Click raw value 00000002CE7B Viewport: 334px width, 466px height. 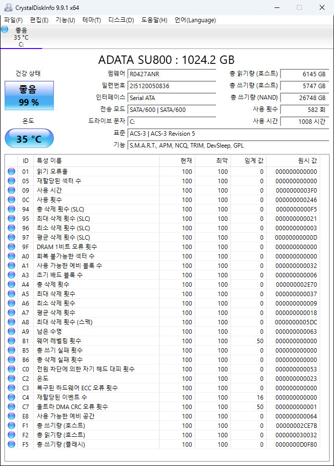[296, 425]
